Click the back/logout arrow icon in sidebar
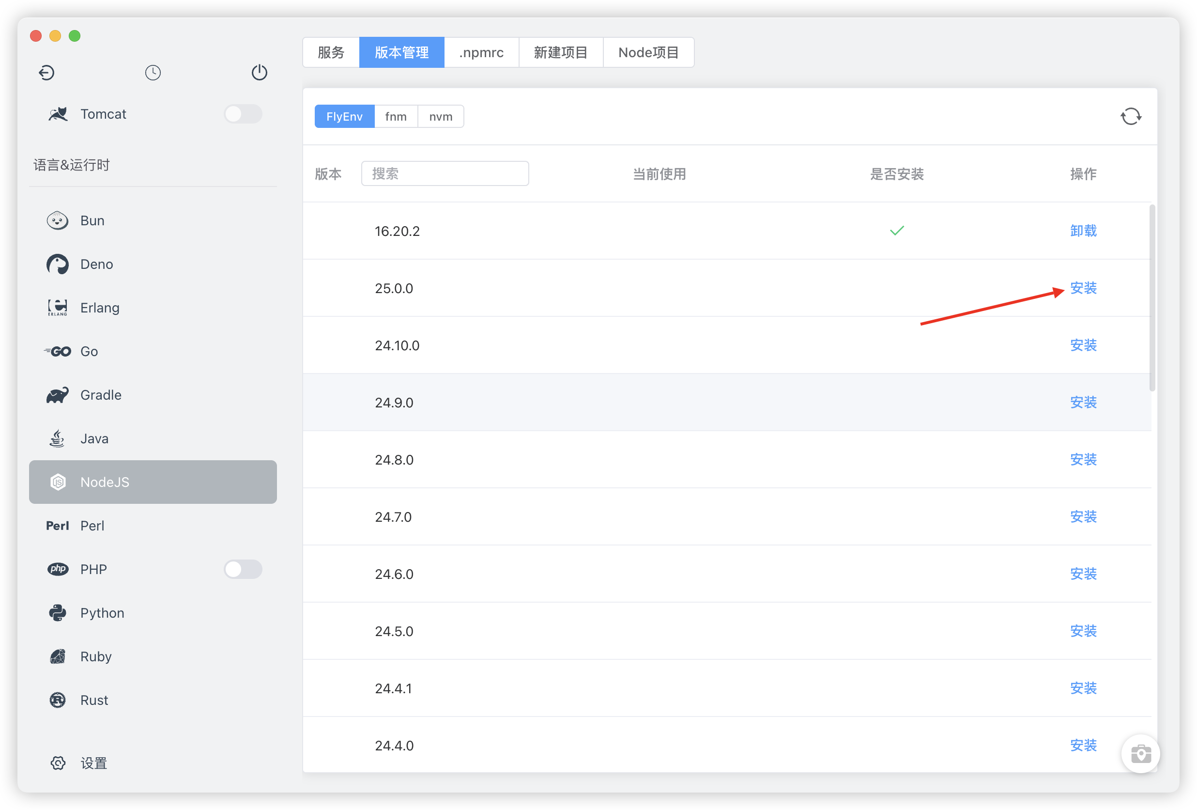This screenshot has height=810, width=1197. pos(46,73)
